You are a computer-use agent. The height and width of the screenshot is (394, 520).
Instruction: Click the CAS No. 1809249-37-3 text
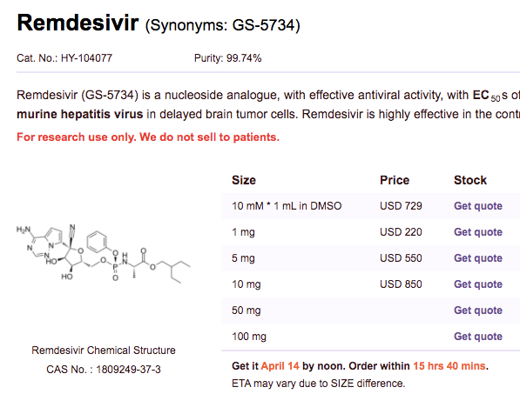click(104, 370)
